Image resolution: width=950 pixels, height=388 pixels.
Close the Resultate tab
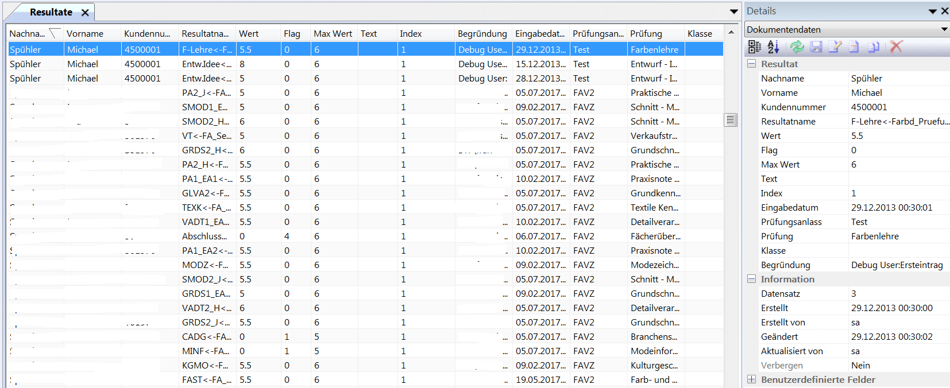85,13
